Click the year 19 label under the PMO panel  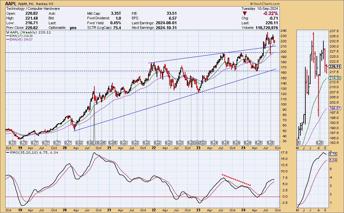pos(20,210)
